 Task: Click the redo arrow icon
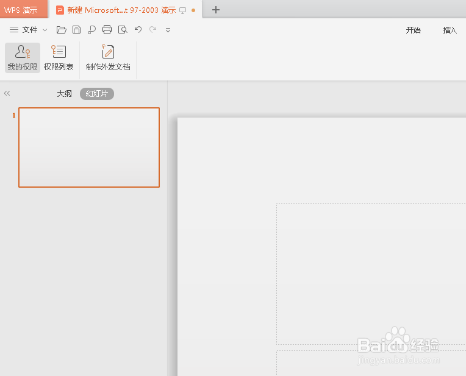153,29
